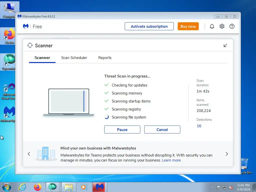The width and height of the screenshot is (256, 192).
Task: Open the Learn more link
Action: [x=171, y=160]
